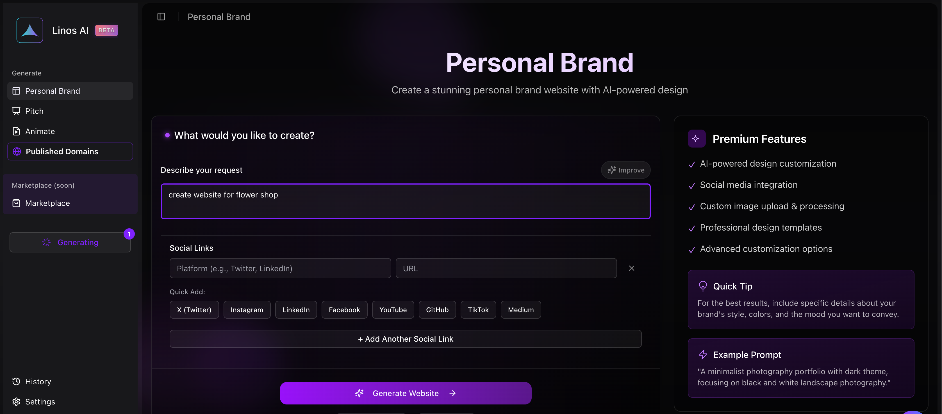The image size is (942, 414).
Task: Remove the social link row with X
Action: click(x=632, y=268)
